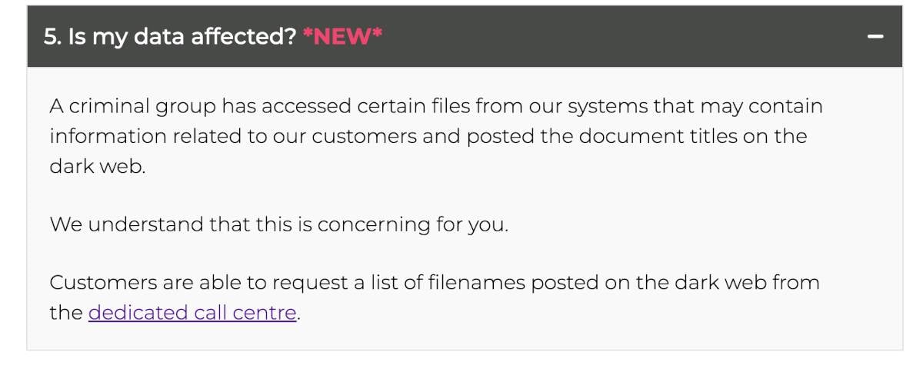Click the word "the" before the call centre link
This screenshot has height=372, width=923.
coord(66,313)
